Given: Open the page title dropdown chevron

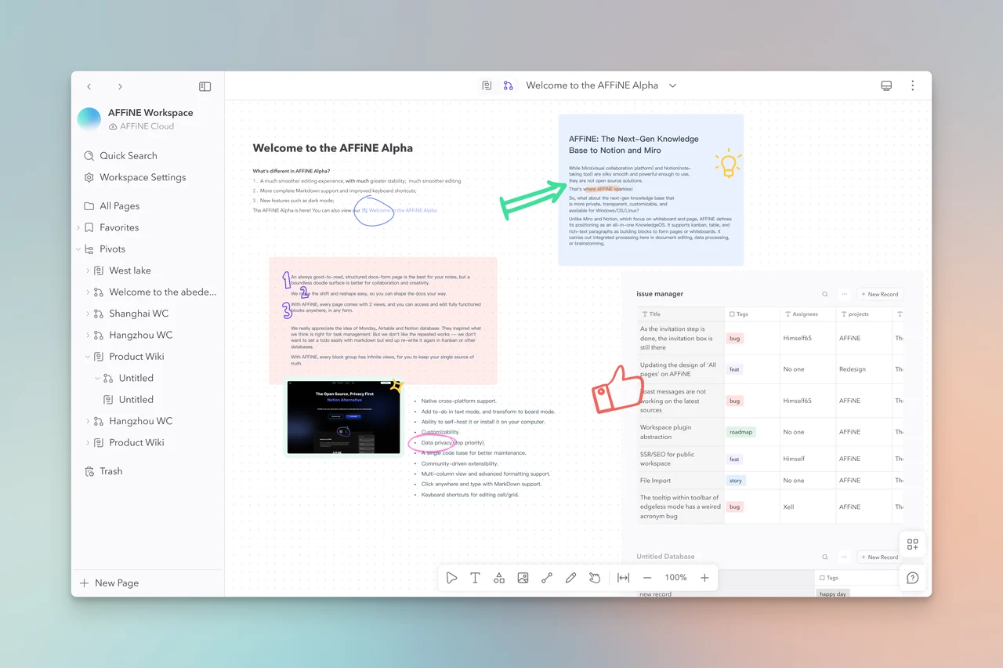Looking at the screenshot, I should point(672,85).
